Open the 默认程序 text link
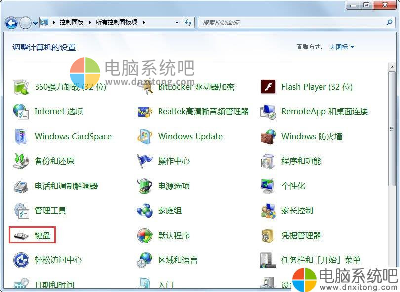This screenshot has height=292, width=400. pos(174,235)
